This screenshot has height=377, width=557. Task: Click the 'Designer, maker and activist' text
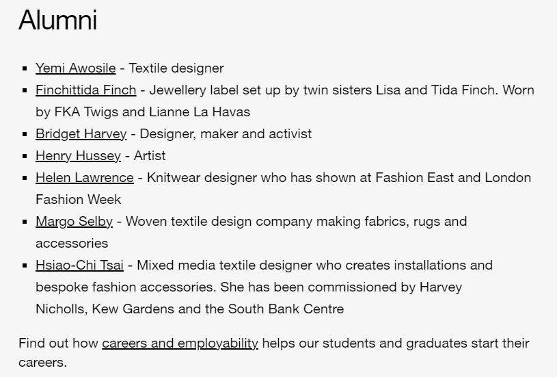226,133
